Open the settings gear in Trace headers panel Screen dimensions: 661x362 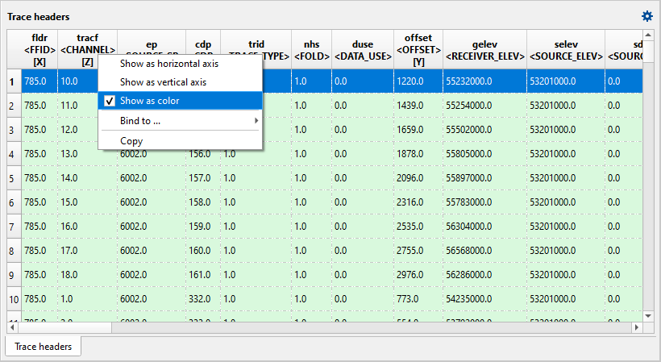(646, 16)
